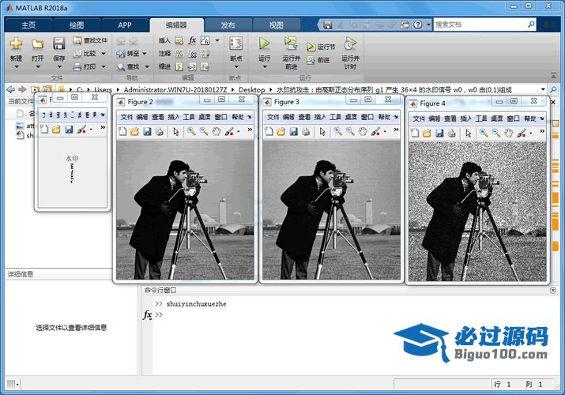This screenshot has height=395, width=565.
Task: Open the 视图 (View) ribbon tab
Action: click(277, 24)
